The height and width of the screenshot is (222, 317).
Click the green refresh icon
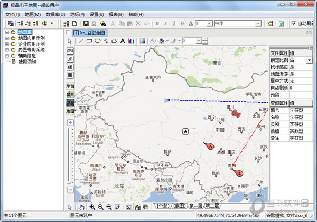282,24
